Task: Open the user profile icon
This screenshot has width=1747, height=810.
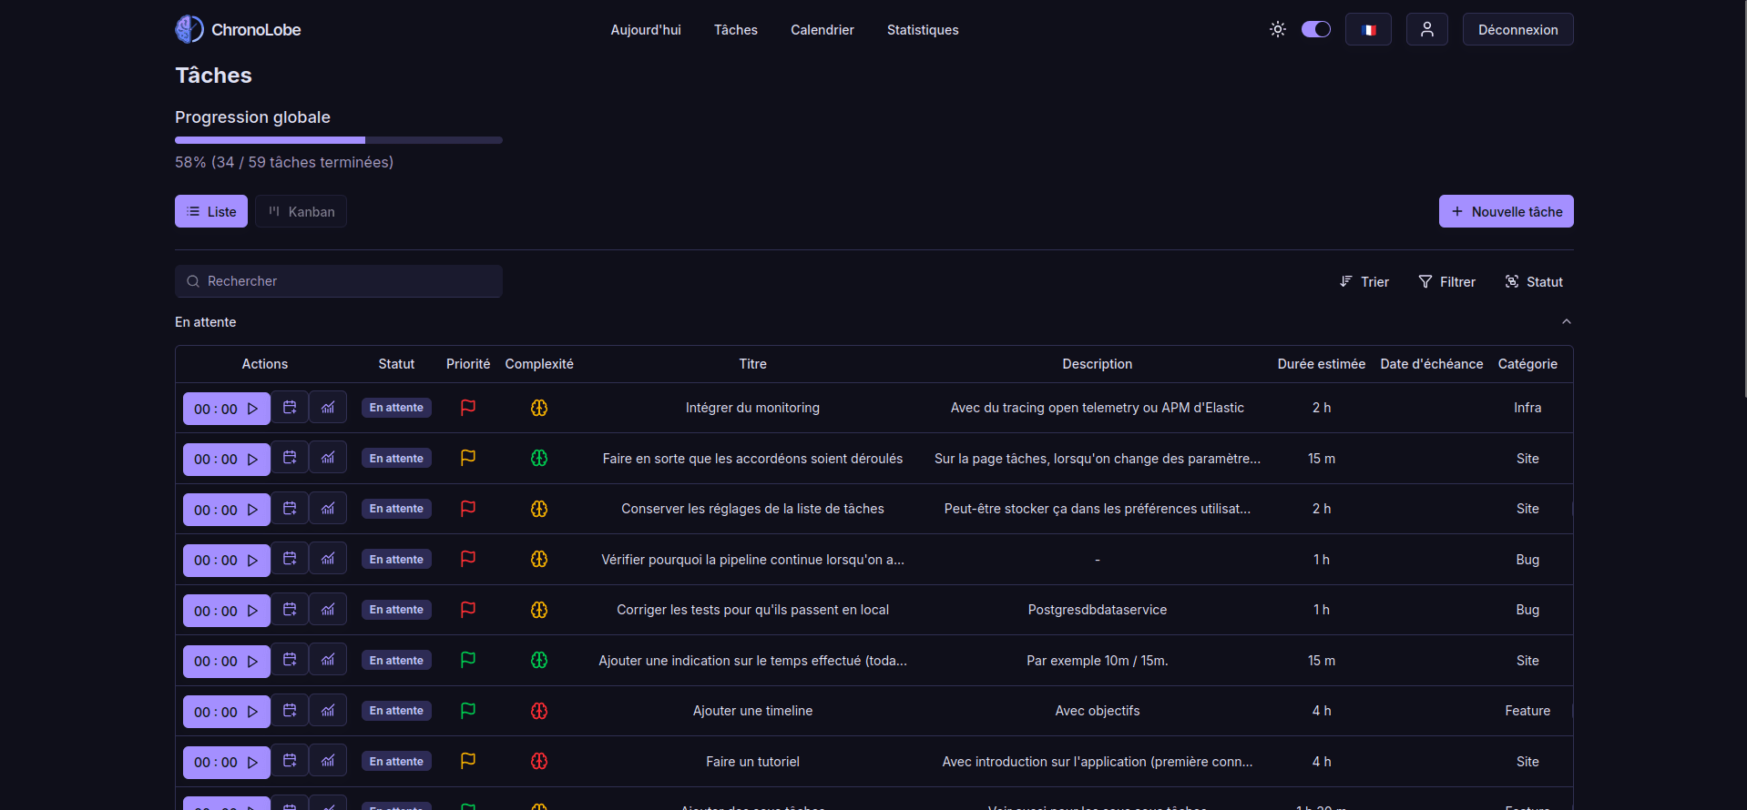Action: pyautogui.click(x=1426, y=29)
